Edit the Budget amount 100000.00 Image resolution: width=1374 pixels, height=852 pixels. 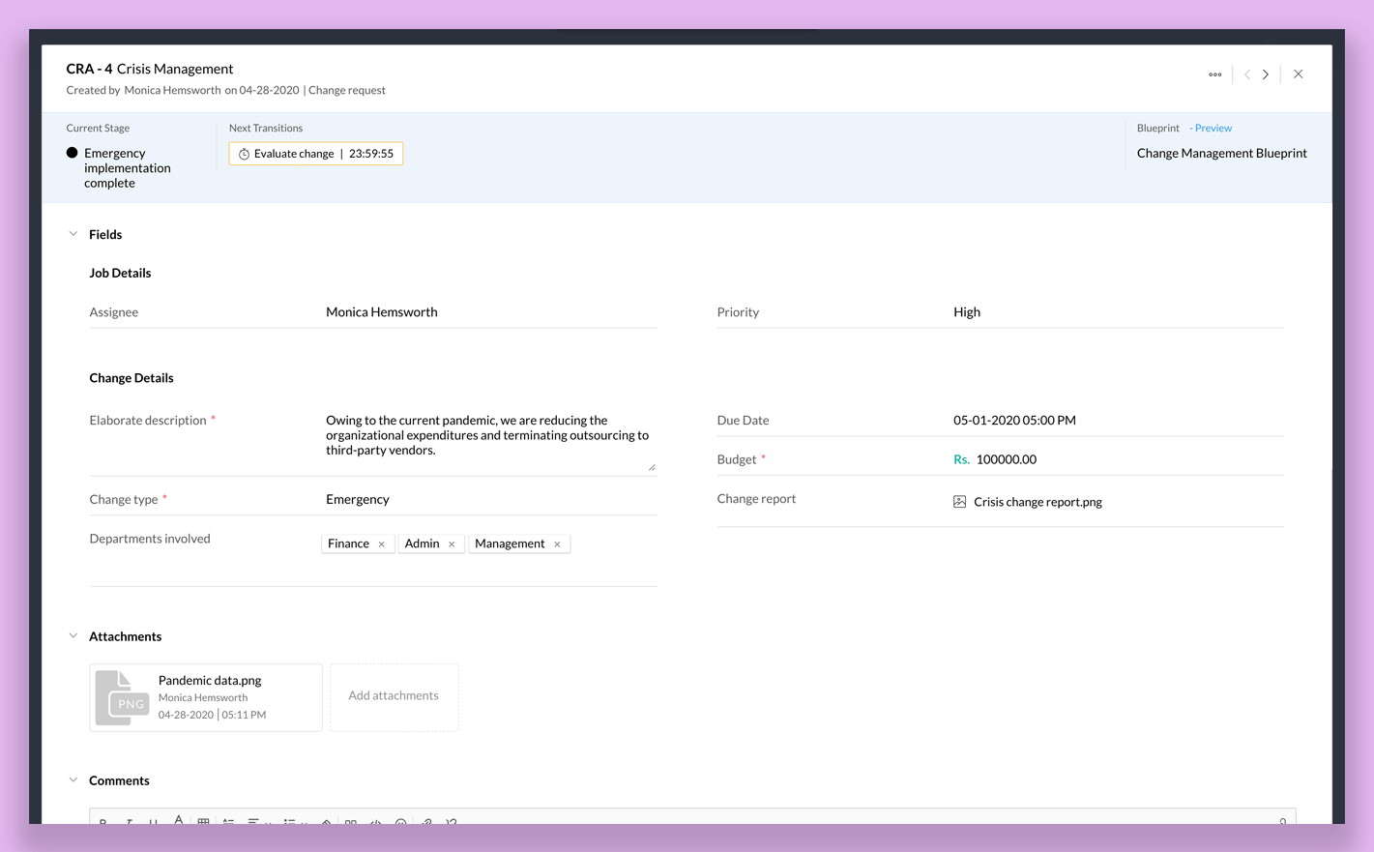coord(1006,459)
